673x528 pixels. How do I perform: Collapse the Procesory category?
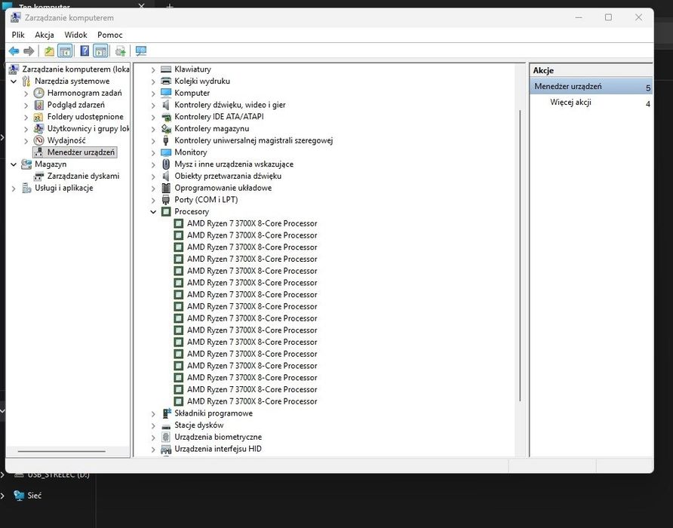click(153, 212)
